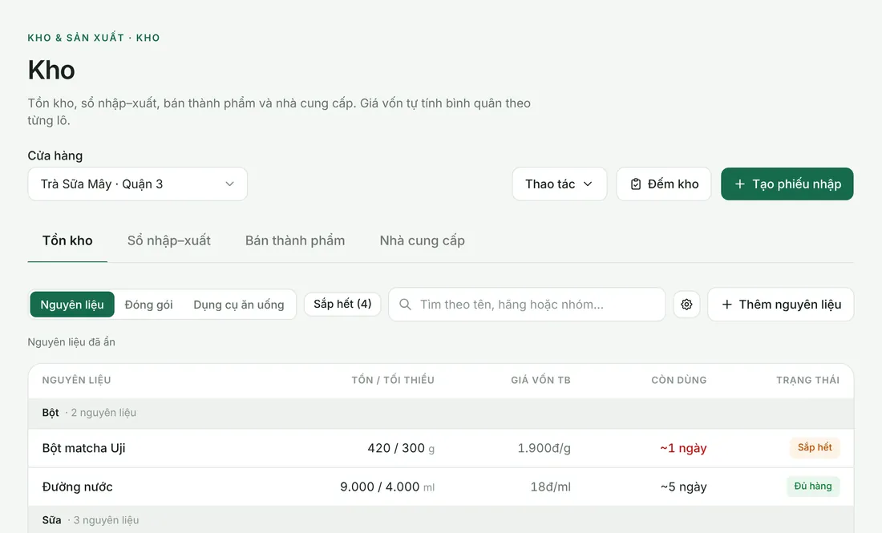Switch to the Tồn kho tab
The width and height of the screenshot is (882, 533).
[67, 240]
